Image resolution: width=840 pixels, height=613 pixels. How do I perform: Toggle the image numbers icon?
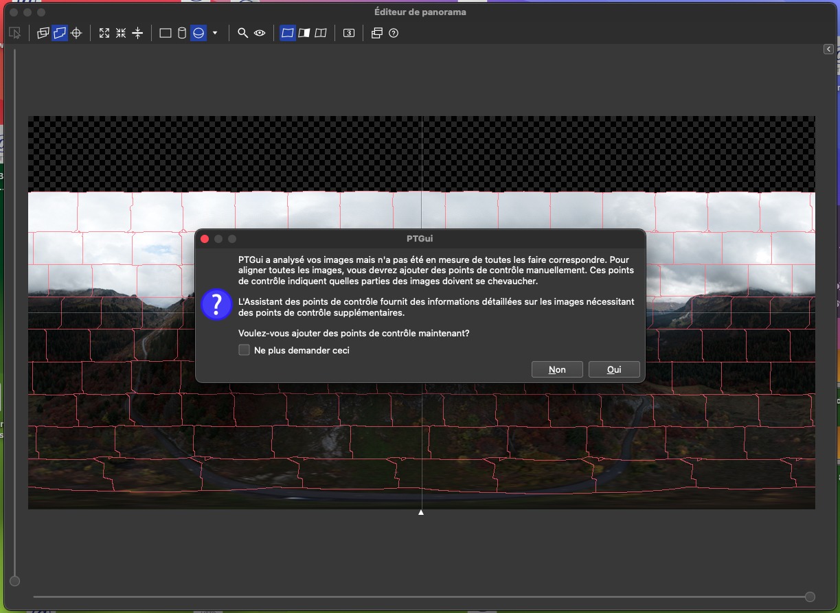coord(349,33)
